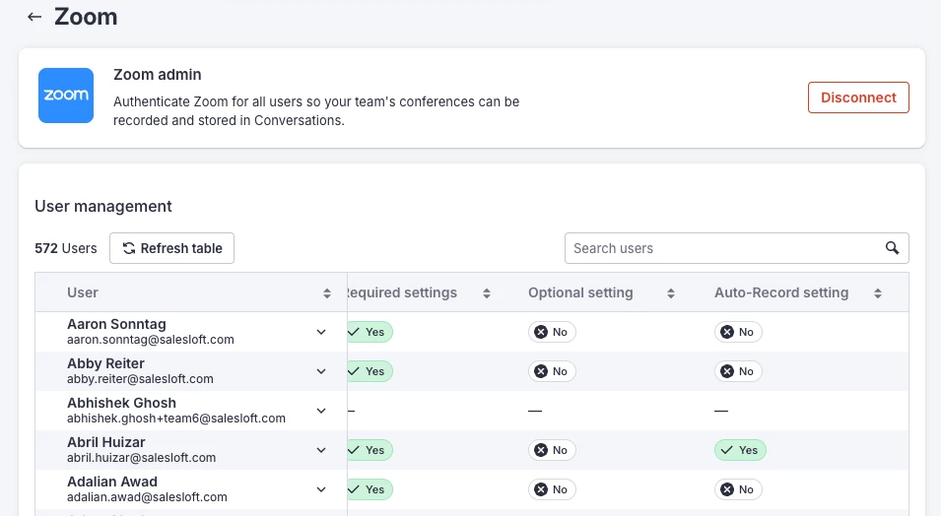Screen dimensions: 941x516
Task: Click the search magnifier icon
Action: [892, 248]
